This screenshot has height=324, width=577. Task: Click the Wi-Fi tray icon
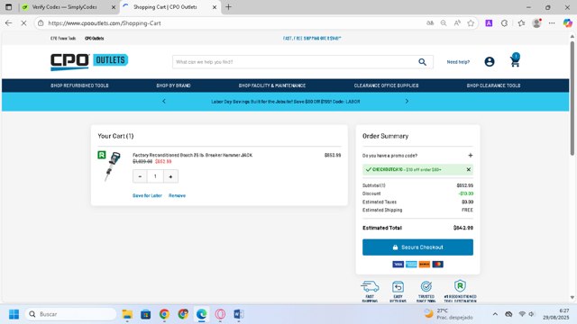522,314
